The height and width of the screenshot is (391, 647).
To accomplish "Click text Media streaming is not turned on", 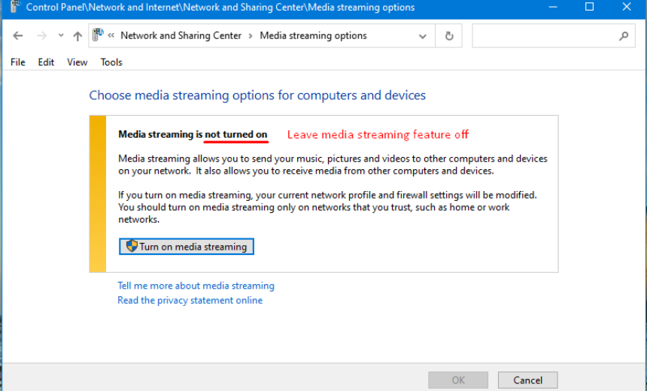I will tap(193, 135).
